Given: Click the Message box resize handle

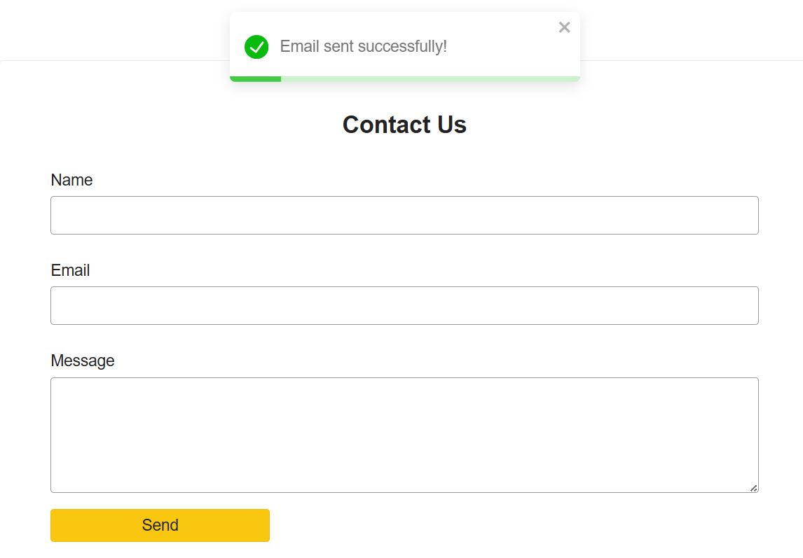Looking at the screenshot, I should (x=753, y=488).
